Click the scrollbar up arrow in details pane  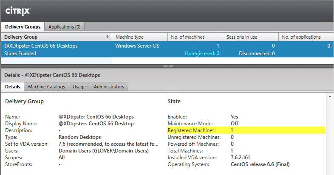point(330,96)
